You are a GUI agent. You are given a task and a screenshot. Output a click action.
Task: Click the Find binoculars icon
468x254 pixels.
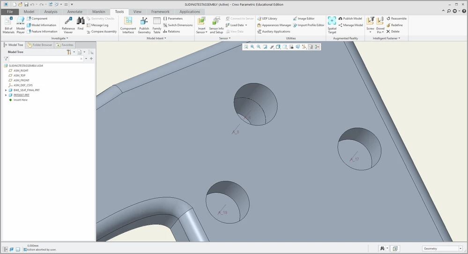click(x=81, y=23)
